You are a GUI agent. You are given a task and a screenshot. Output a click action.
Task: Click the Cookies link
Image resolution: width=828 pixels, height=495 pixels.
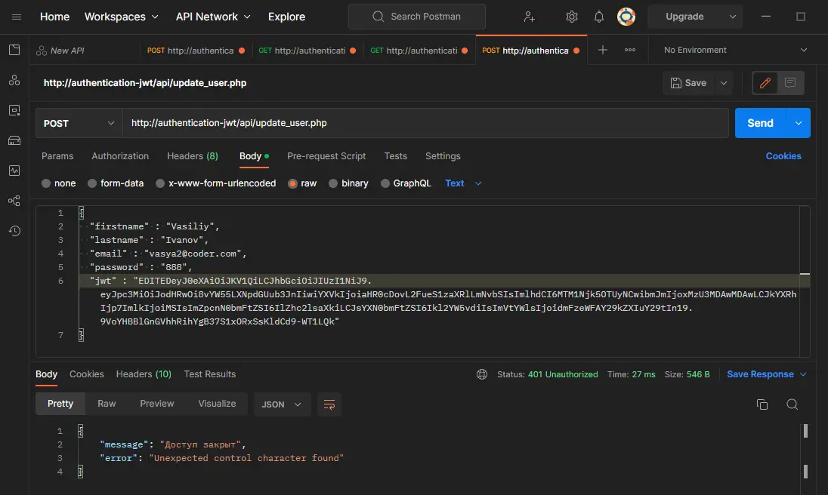click(x=783, y=156)
